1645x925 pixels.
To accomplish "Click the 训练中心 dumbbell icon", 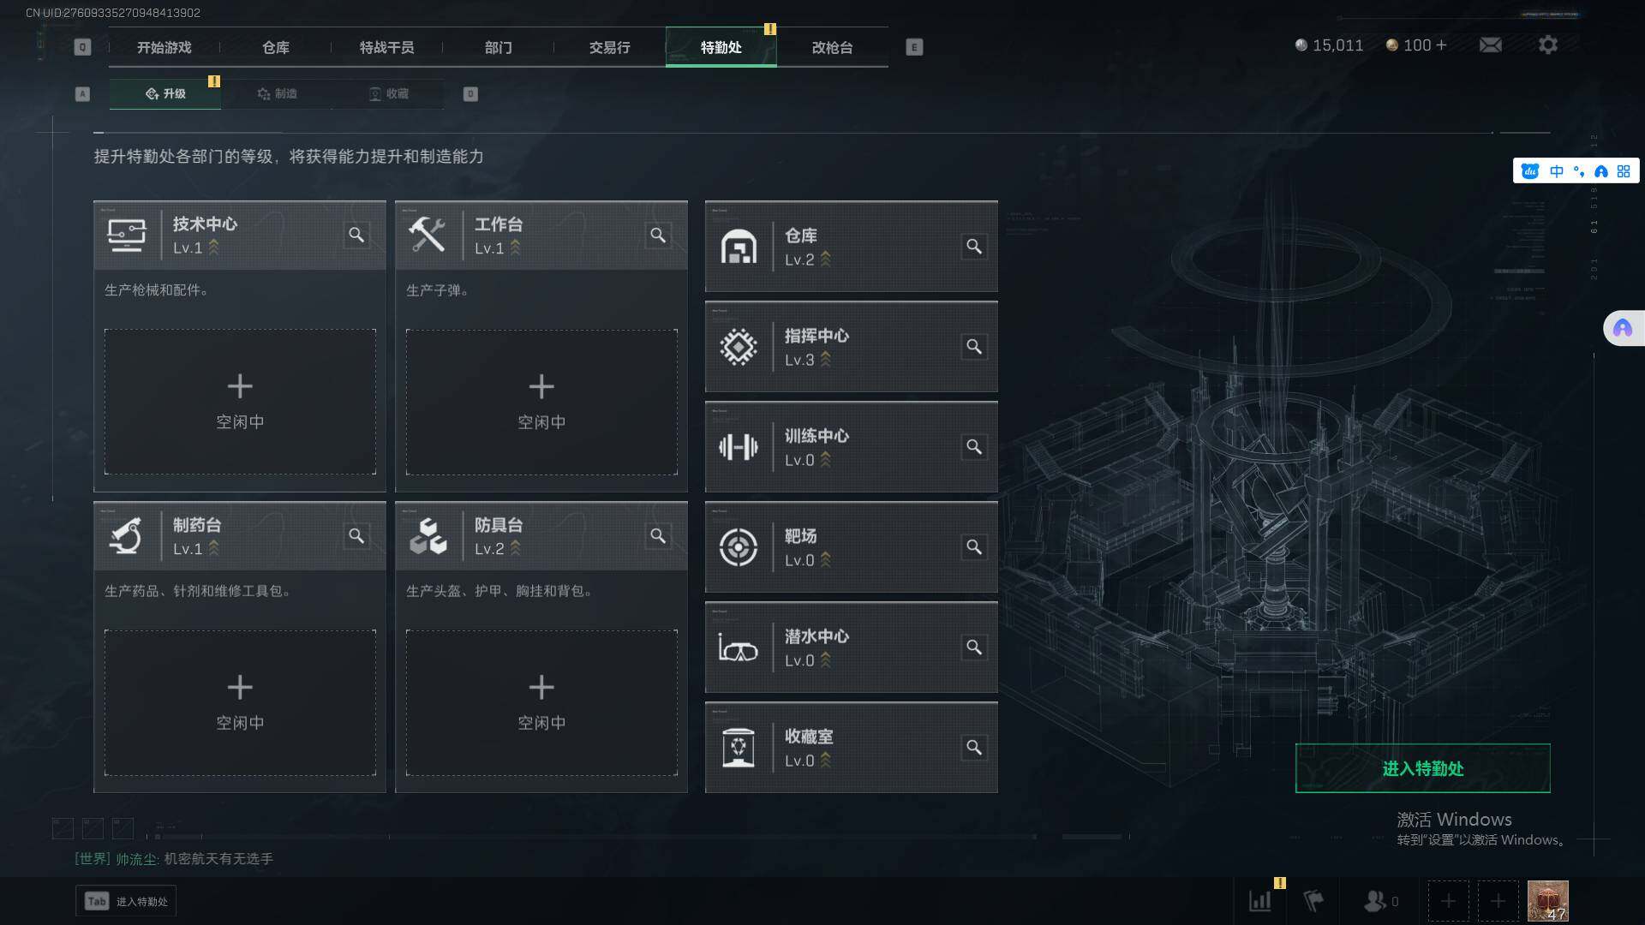I will point(739,447).
